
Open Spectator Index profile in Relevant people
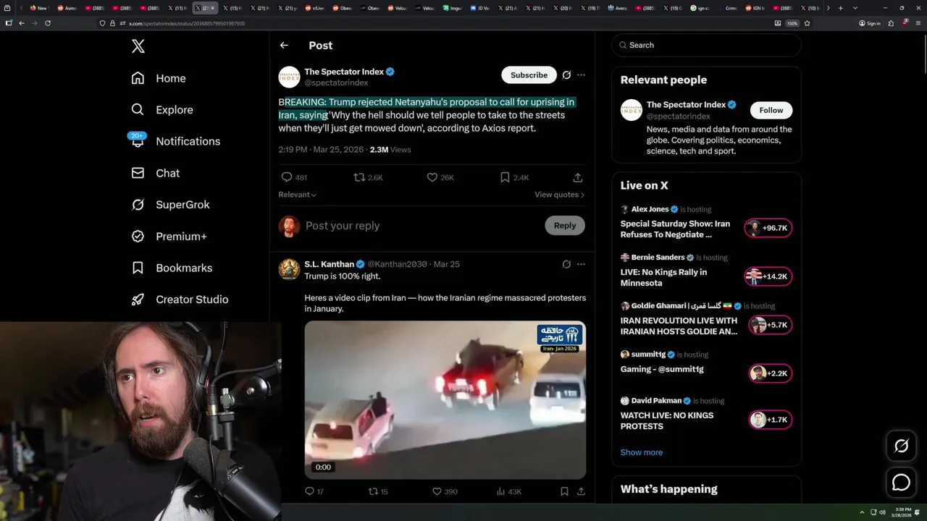(686, 105)
